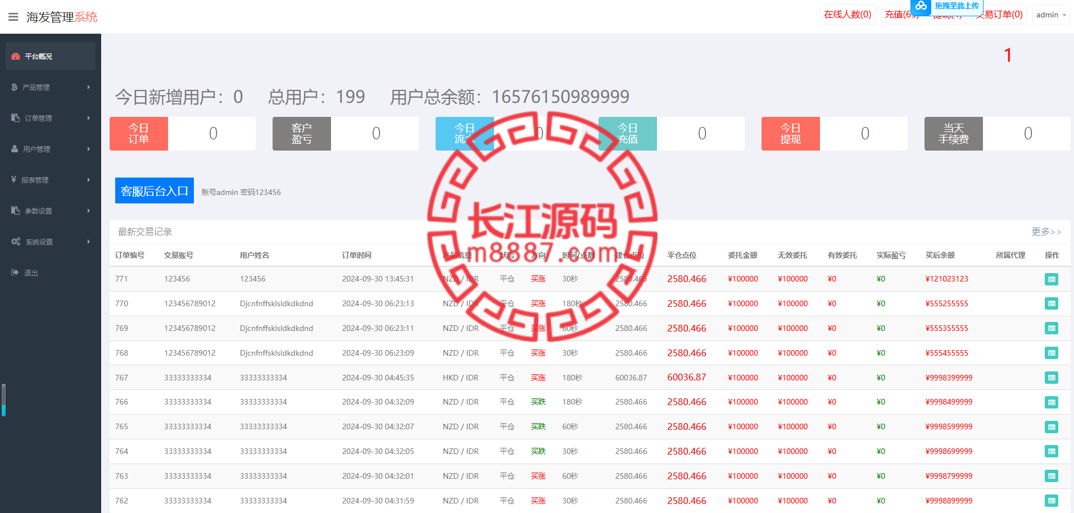Click the 更多>> link
This screenshot has height=513, width=1074.
click(x=1046, y=231)
